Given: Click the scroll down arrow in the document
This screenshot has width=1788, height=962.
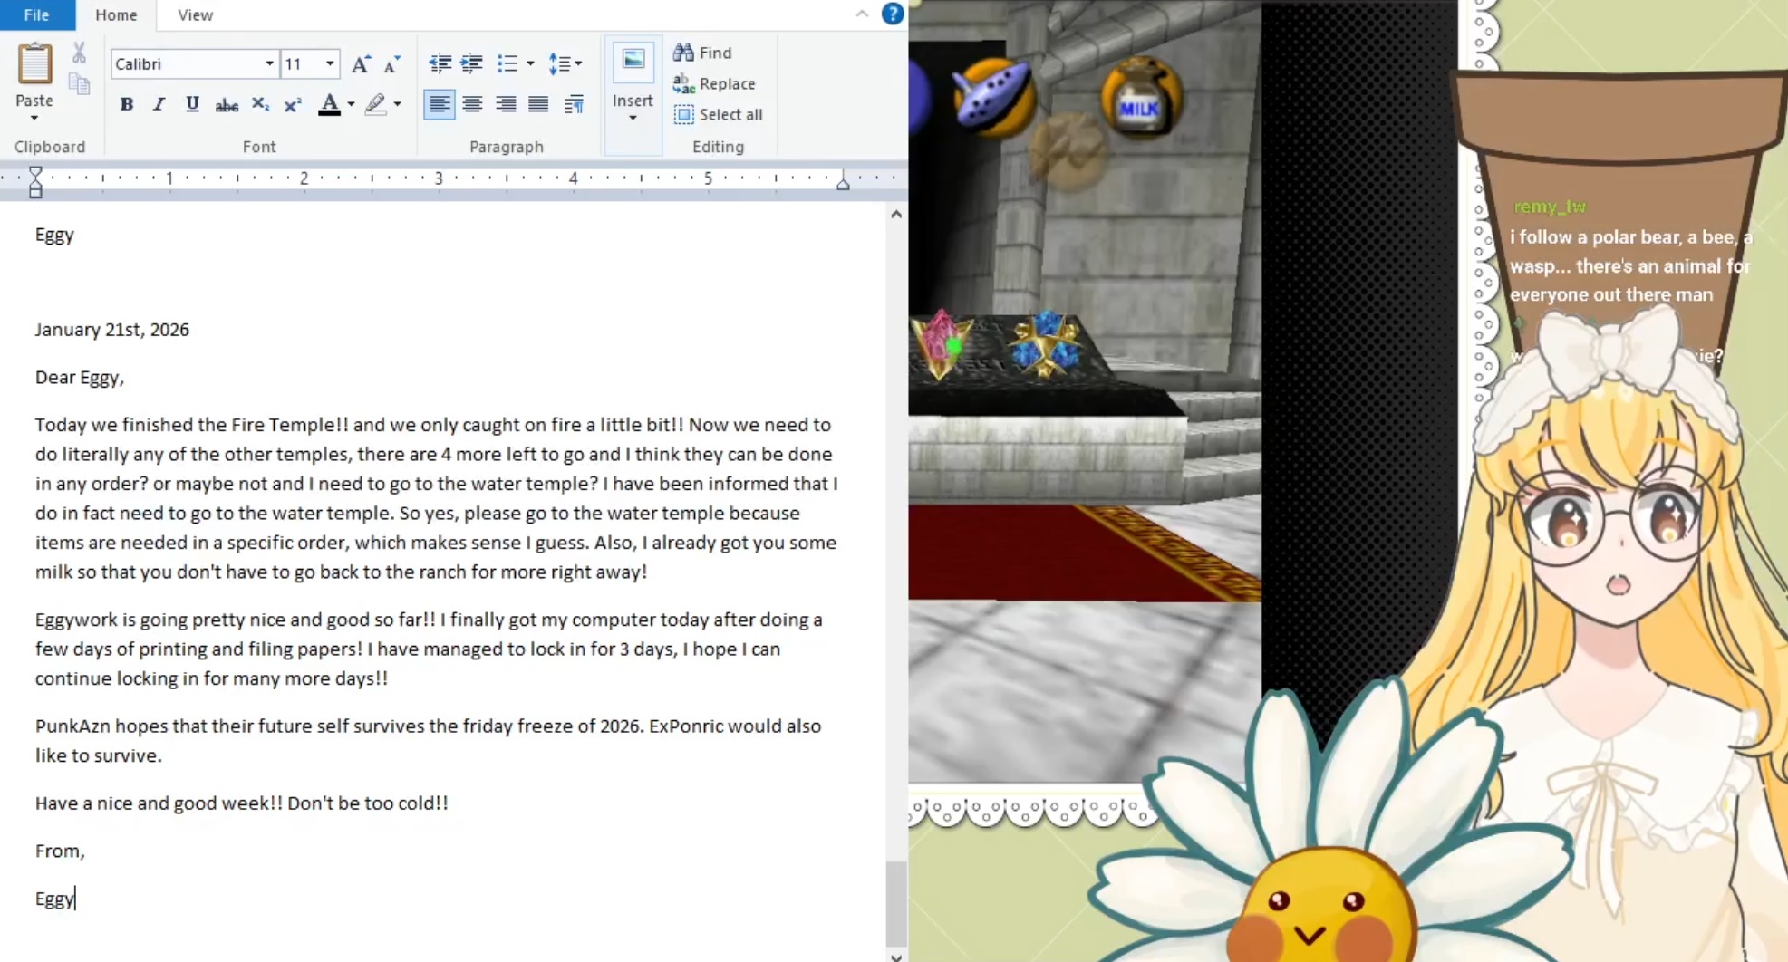Looking at the screenshot, I should point(895,956).
